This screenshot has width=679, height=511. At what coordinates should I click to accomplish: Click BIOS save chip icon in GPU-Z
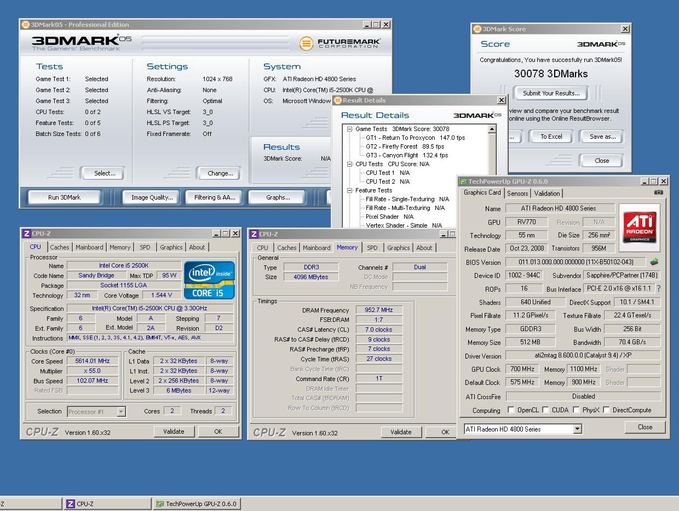654,262
